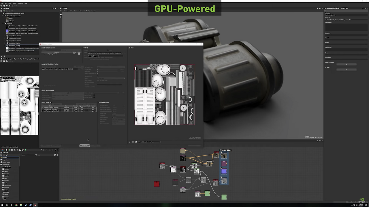Expand DanishBinos_LowPoly in Explorer
Image resolution: width=369 pixels, height=207 pixels.
coord(5,46)
